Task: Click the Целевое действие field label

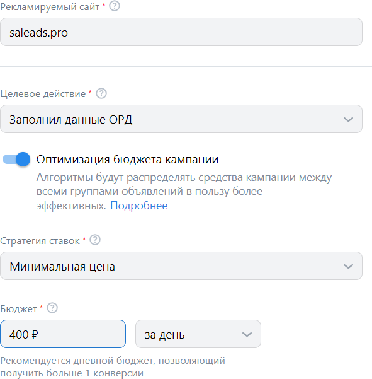Action: click(43, 94)
